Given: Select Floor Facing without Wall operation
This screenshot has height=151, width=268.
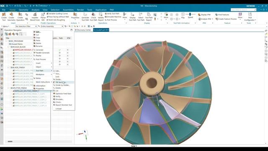Looking at the screenshot, I should point(58,17).
